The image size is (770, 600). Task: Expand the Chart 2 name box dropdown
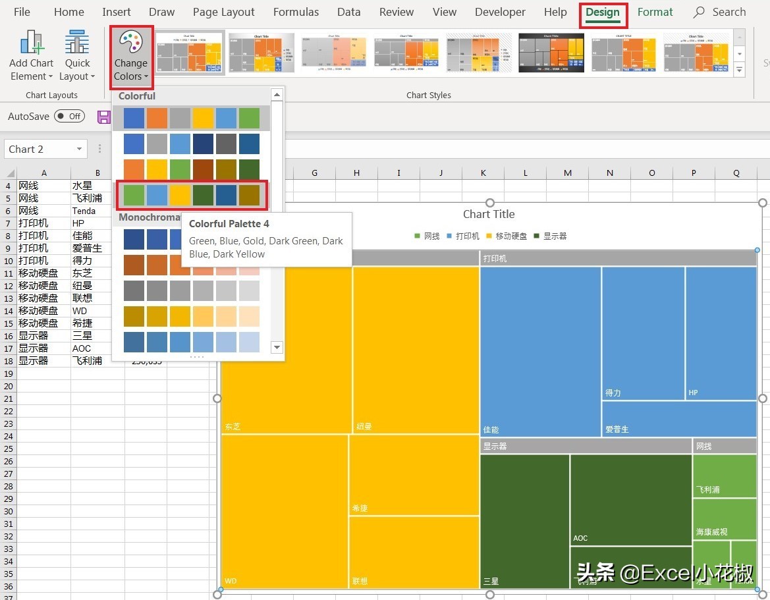pyautogui.click(x=79, y=150)
